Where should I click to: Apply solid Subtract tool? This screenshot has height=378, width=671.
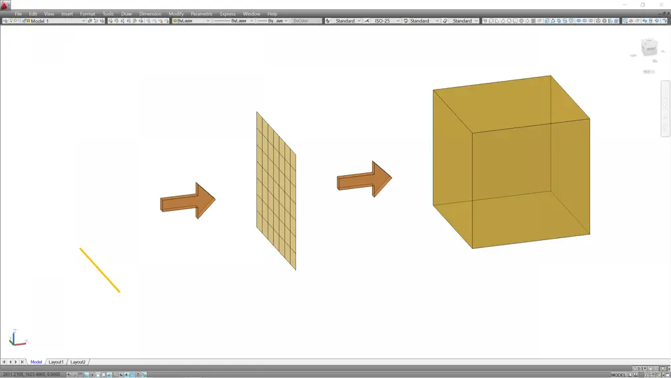tap(584, 21)
